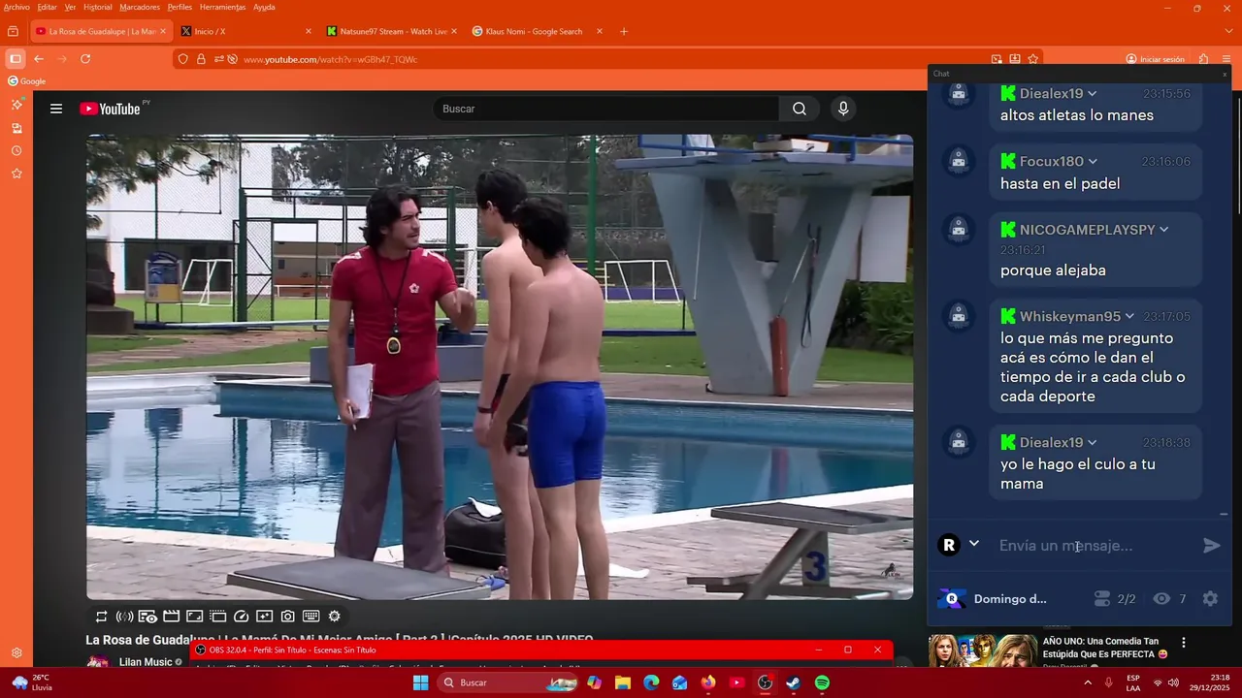Switch to Klaus Nomi Google Search tab
Screen dimensions: 1242x698
[537, 31]
